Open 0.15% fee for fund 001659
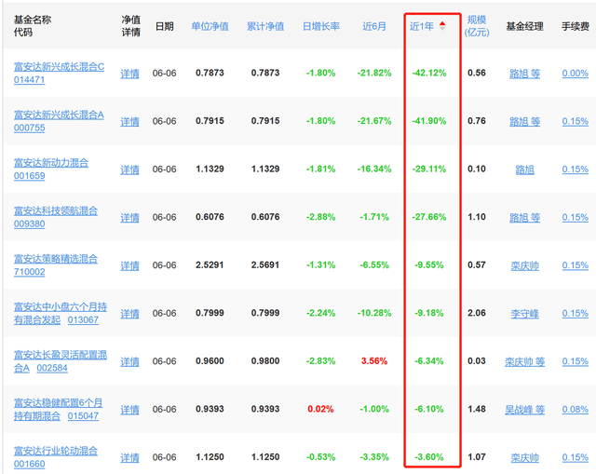Screen dimensions: 596x474 tap(576, 169)
